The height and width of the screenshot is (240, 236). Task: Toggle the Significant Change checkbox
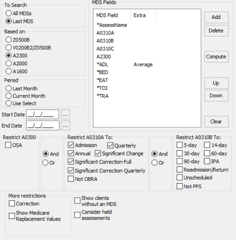point(98,154)
